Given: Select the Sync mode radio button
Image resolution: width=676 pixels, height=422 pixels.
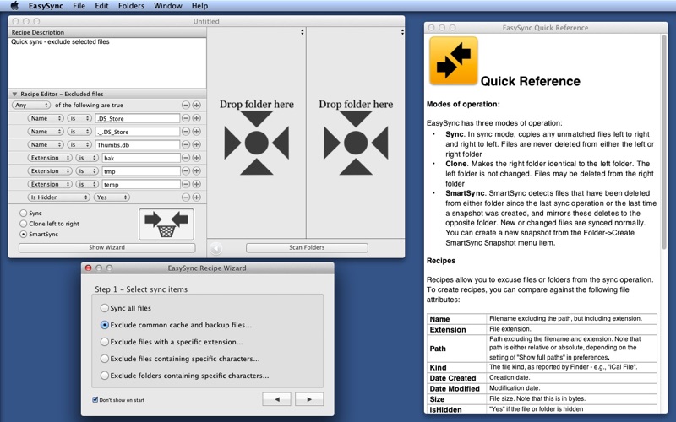Looking at the screenshot, I should 24,214.
